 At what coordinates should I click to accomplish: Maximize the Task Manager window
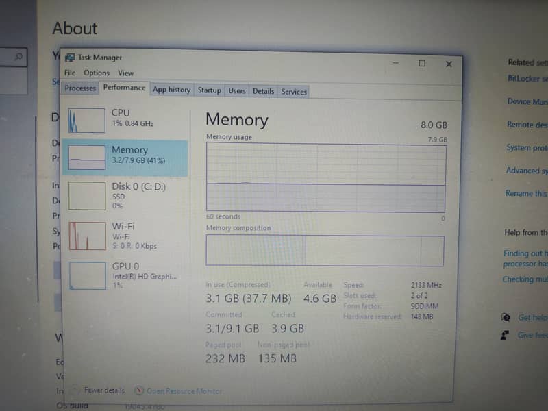422,63
